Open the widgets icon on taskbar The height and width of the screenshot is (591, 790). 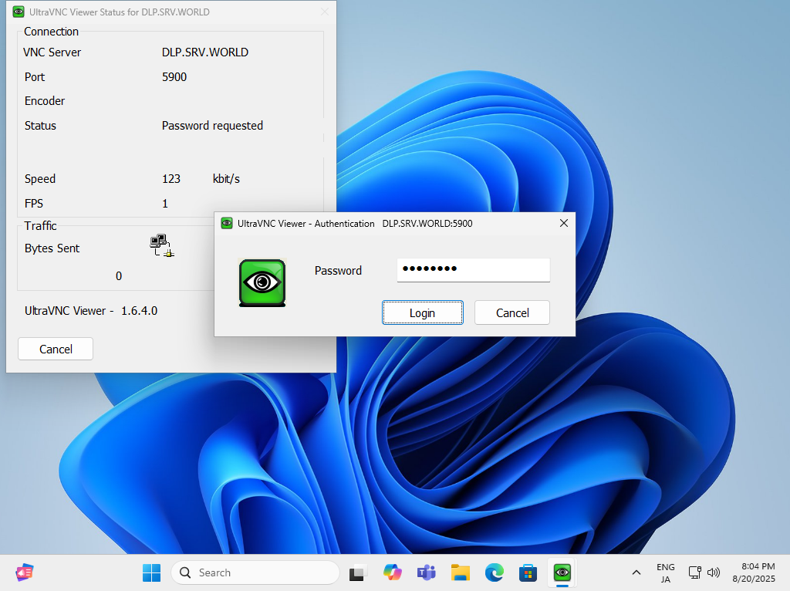click(24, 572)
